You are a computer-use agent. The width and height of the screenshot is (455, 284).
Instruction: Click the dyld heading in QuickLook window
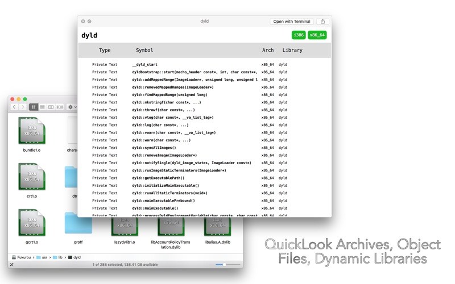tap(89, 35)
